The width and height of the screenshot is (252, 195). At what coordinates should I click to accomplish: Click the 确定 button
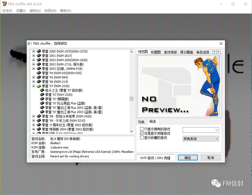pos(188,157)
